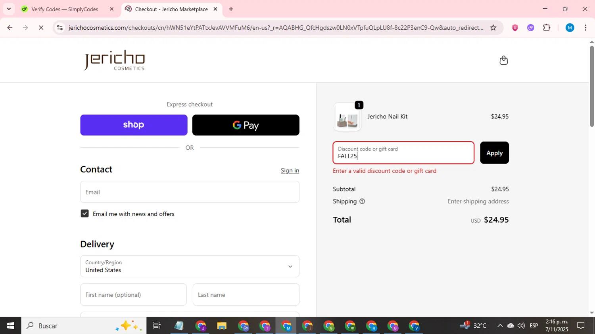Click the Jericho Cosmetics logo
Image resolution: width=595 pixels, height=334 pixels.
(114, 60)
